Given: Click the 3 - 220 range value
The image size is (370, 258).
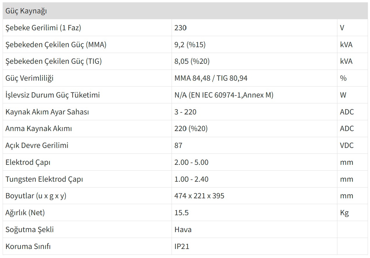Looking at the screenshot, I should (185, 112).
